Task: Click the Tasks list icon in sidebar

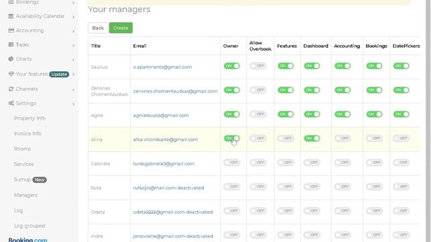Action: pyautogui.click(x=11, y=44)
